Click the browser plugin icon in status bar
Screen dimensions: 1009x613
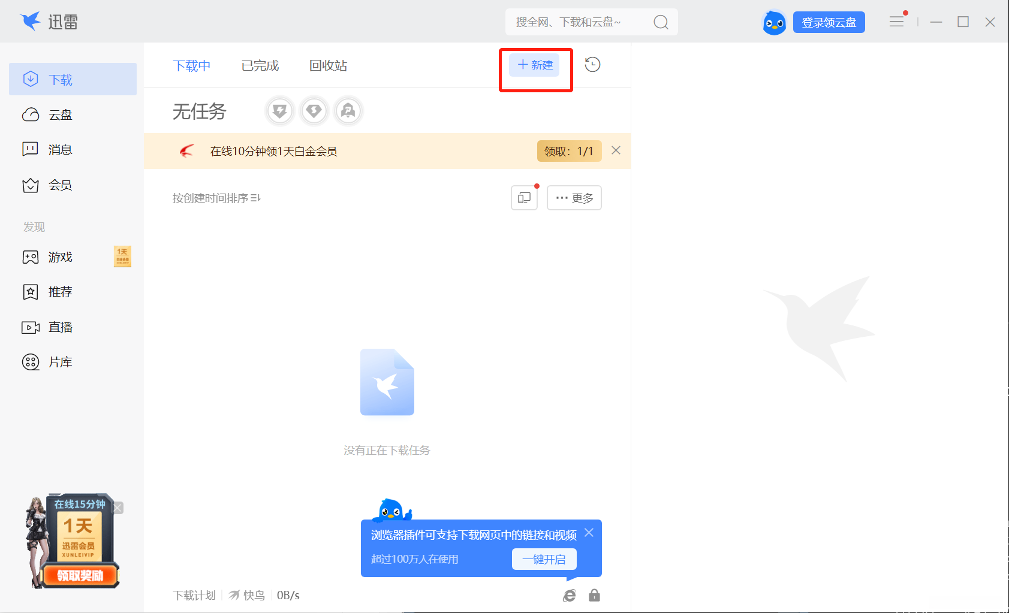(x=568, y=594)
